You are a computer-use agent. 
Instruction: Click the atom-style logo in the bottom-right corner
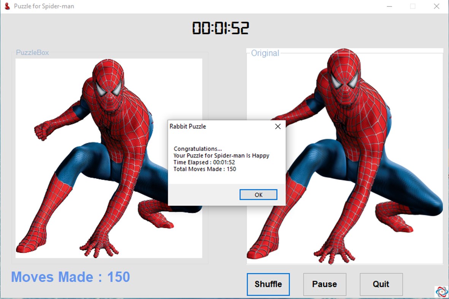[441, 291]
